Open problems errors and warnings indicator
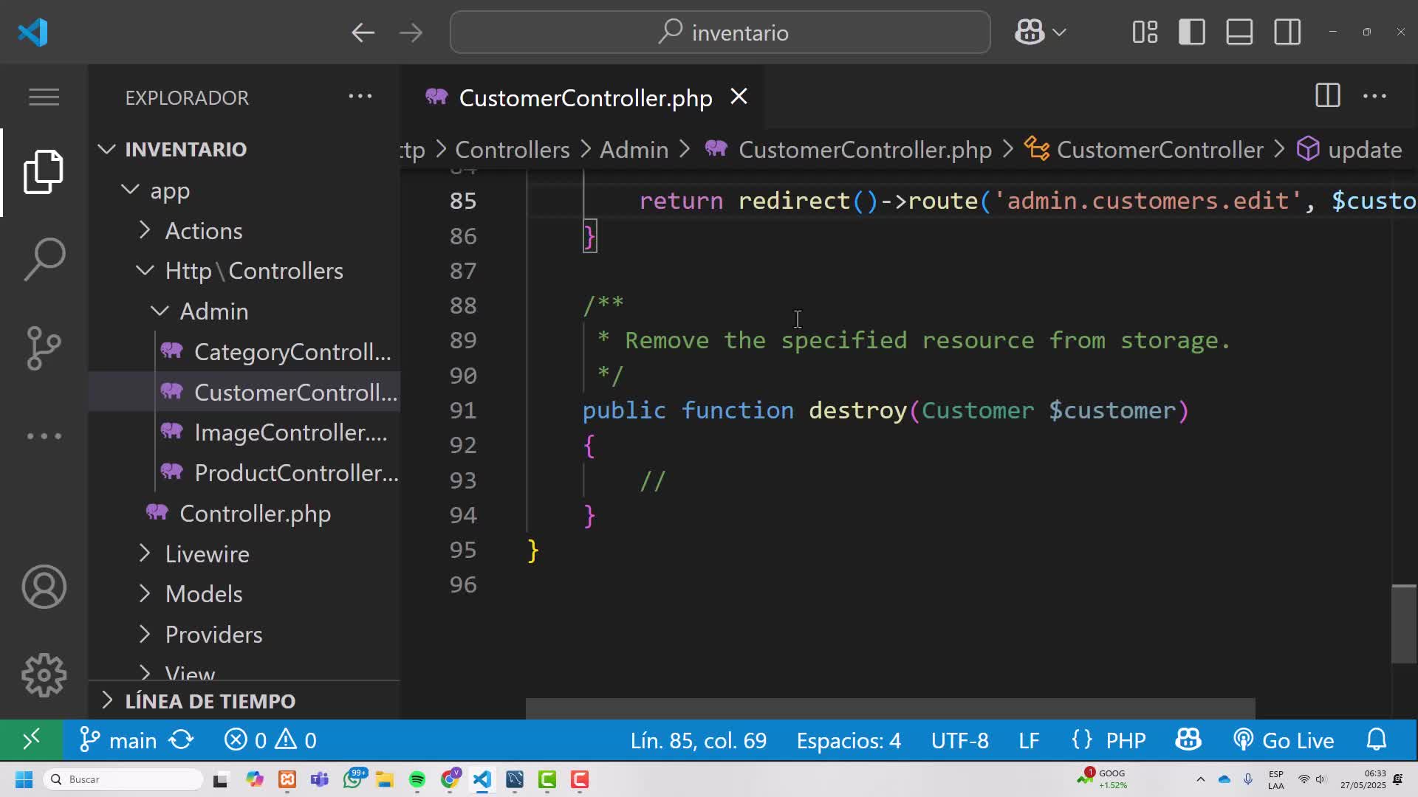The height and width of the screenshot is (797, 1418). 270,739
